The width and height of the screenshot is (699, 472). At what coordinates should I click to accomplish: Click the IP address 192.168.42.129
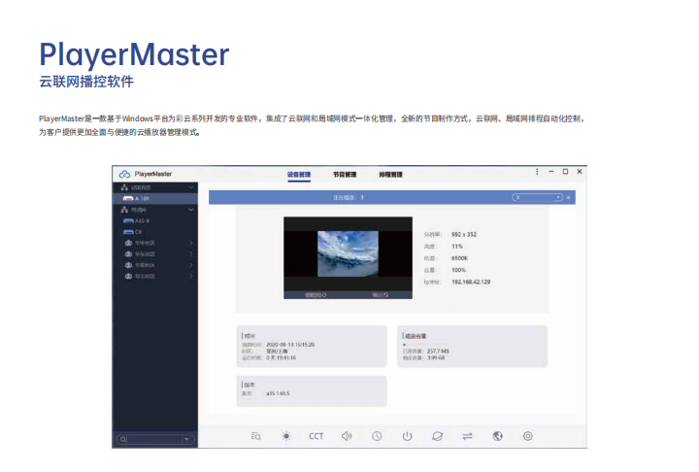(471, 282)
